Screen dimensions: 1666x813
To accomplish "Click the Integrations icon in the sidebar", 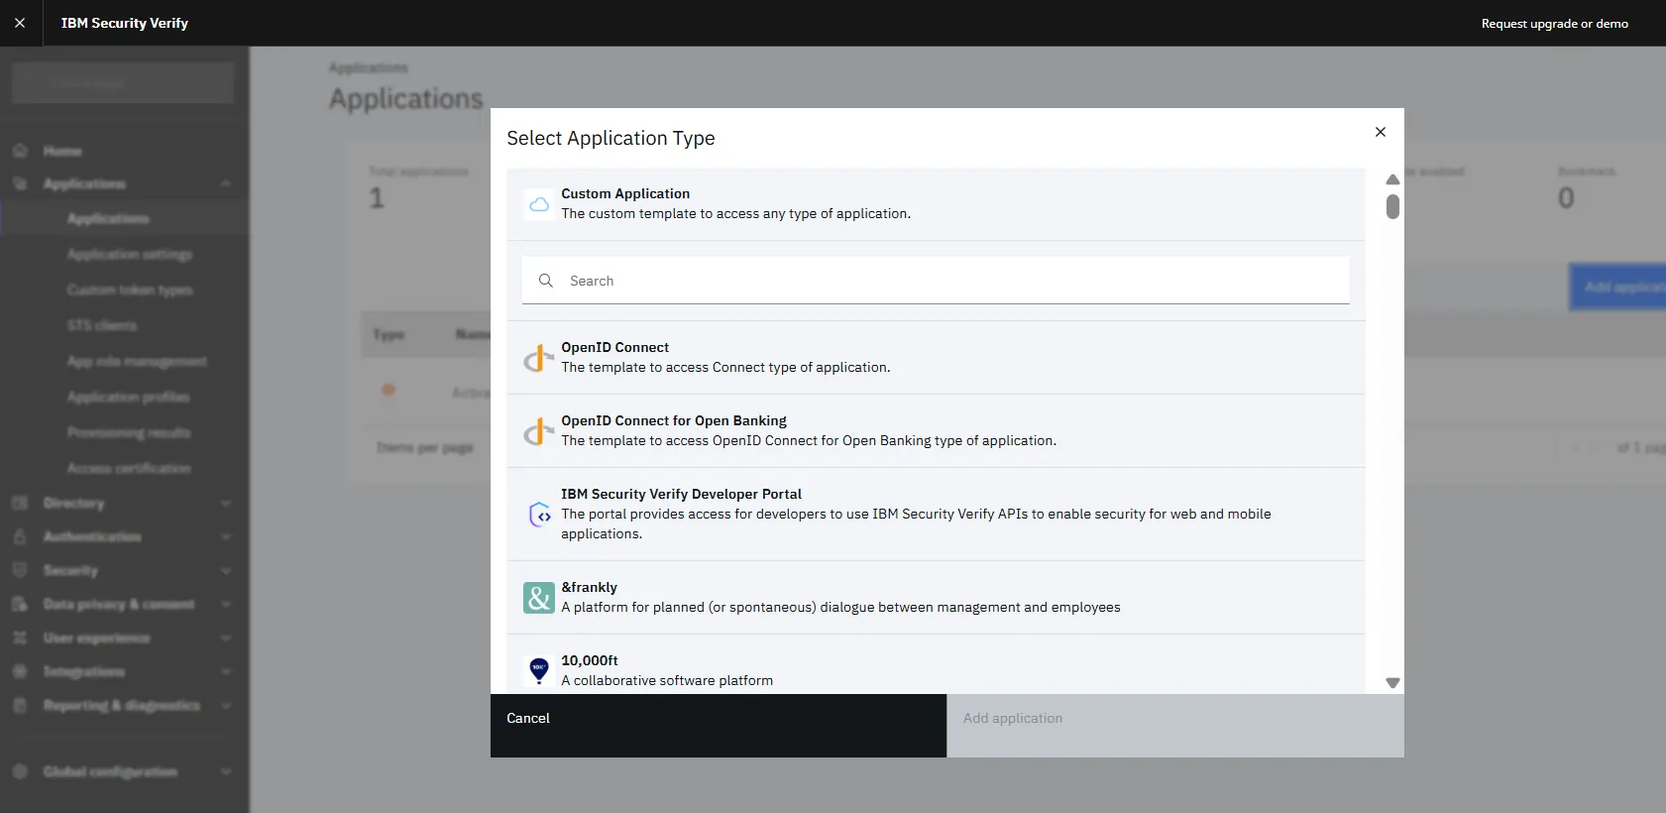I will [20, 671].
